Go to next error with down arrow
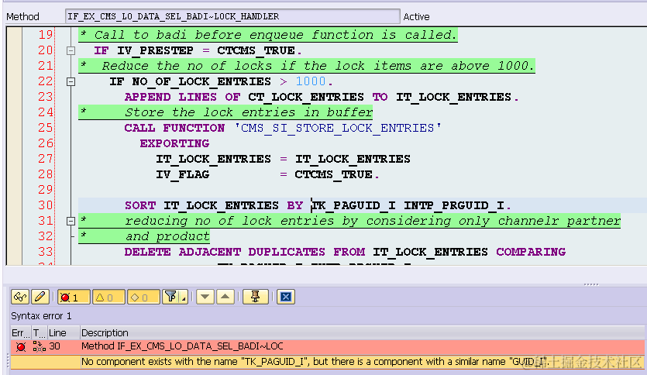This screenshot has width=647, height=375. 205,297
